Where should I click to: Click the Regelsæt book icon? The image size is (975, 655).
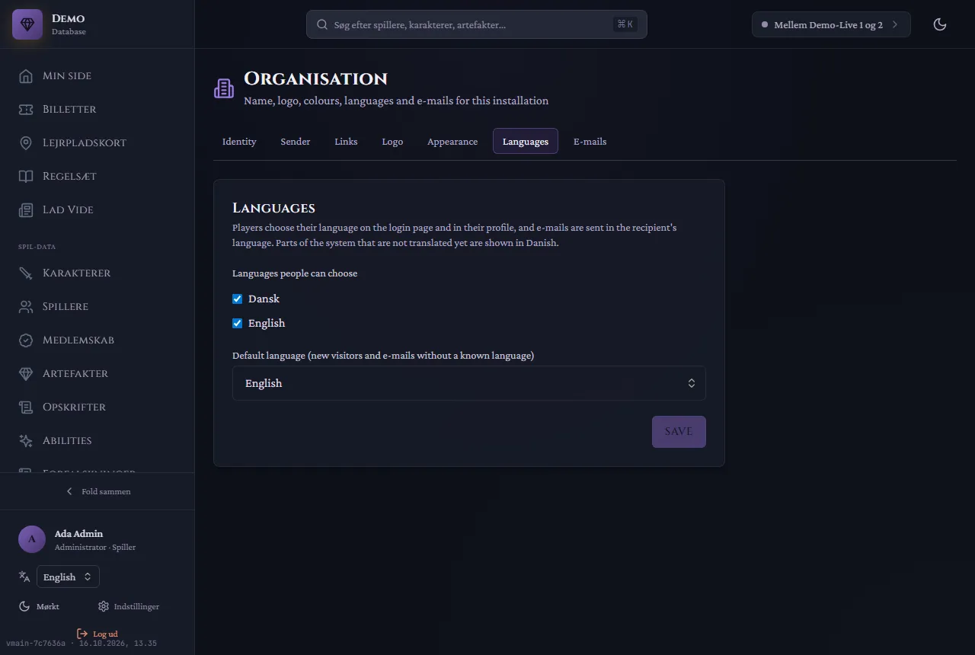[26, 176]
